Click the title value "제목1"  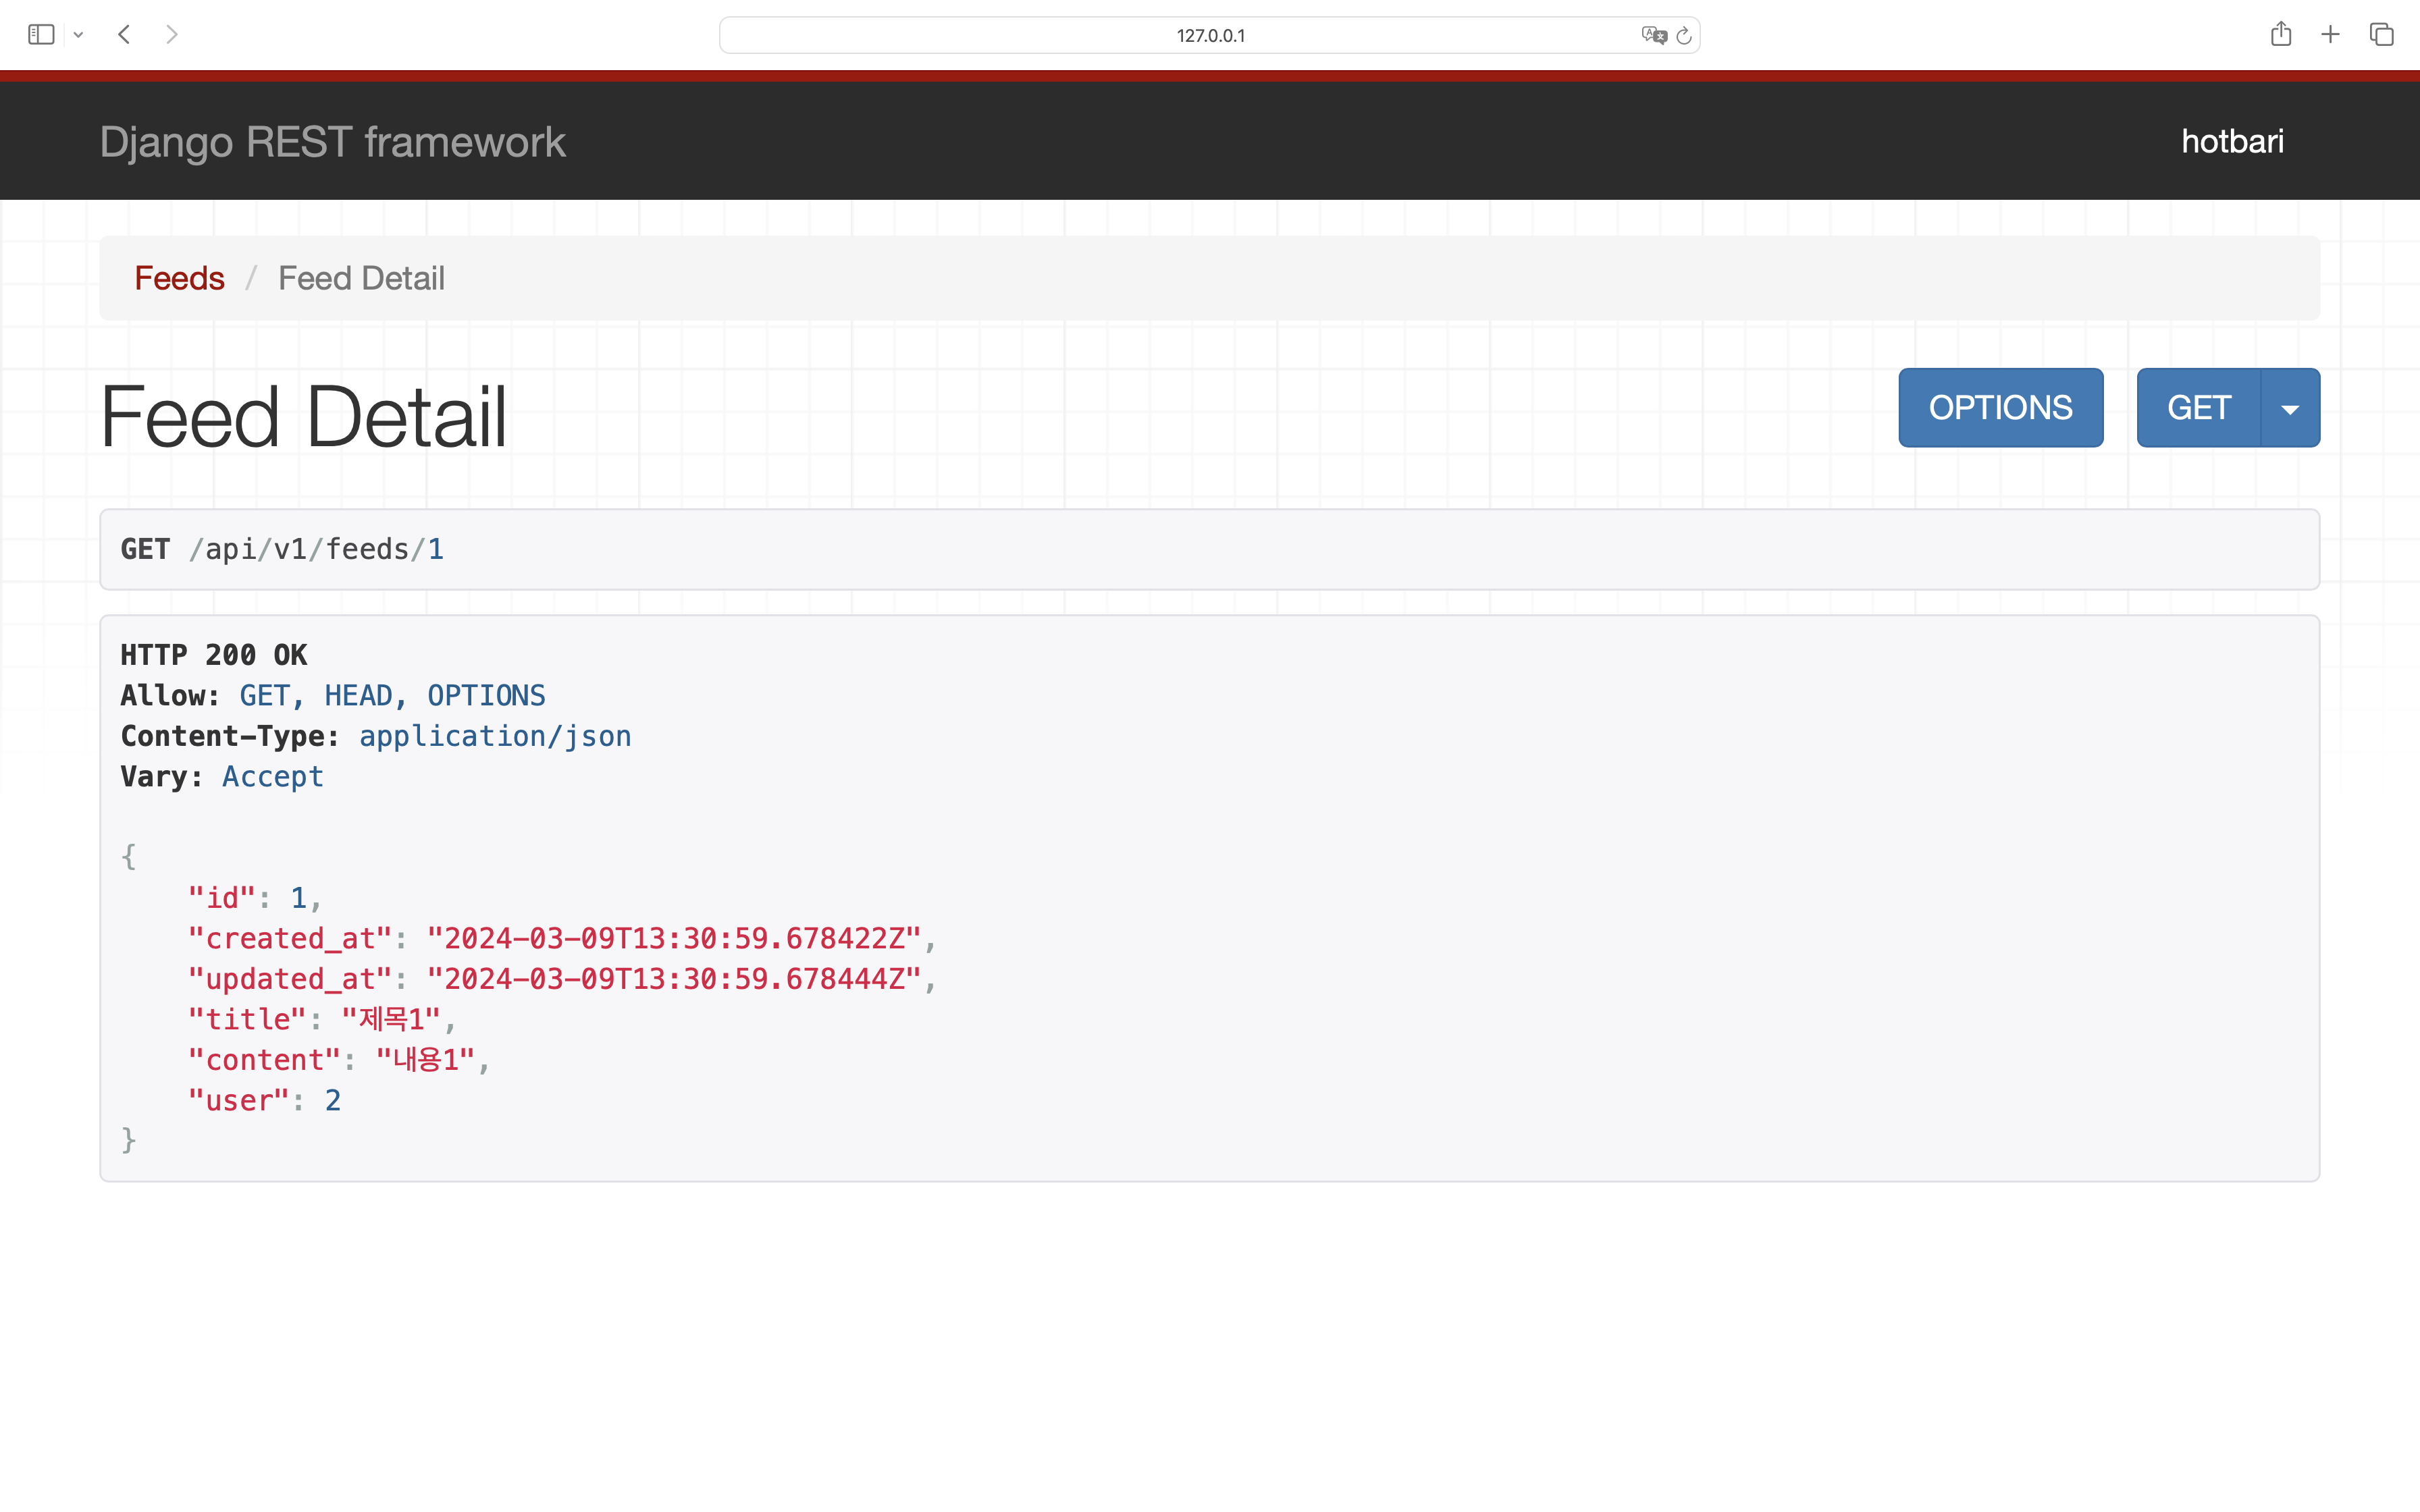391,1019
